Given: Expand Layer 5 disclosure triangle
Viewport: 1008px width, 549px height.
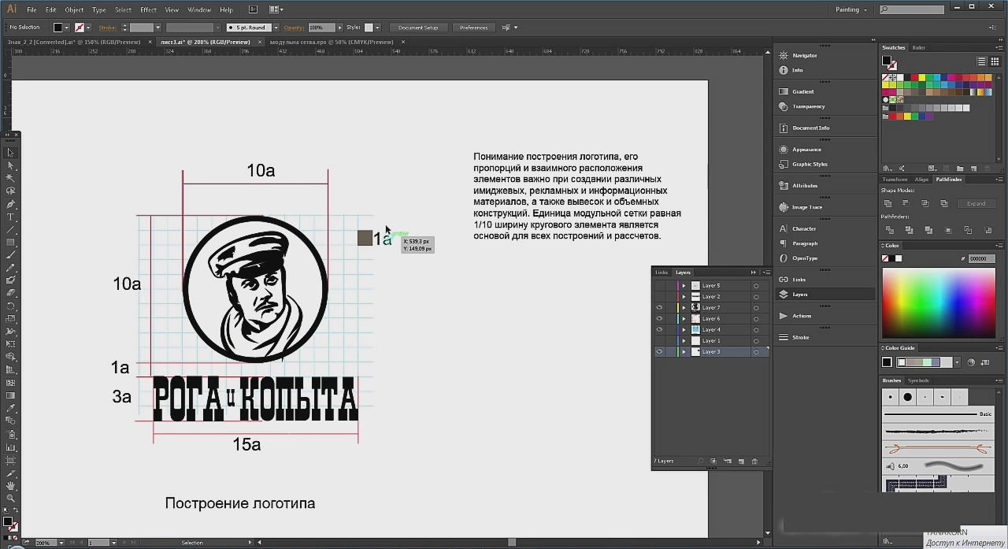Looking at the screenshot, I should coord(684,285).
